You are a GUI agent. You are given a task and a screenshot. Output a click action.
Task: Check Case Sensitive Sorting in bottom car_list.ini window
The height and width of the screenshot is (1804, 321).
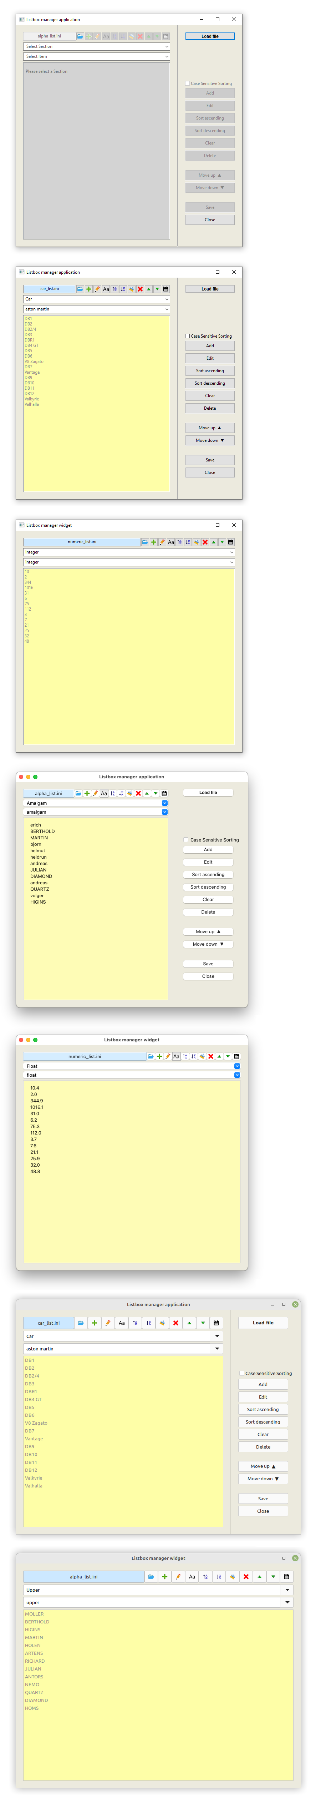(242, 1373)
